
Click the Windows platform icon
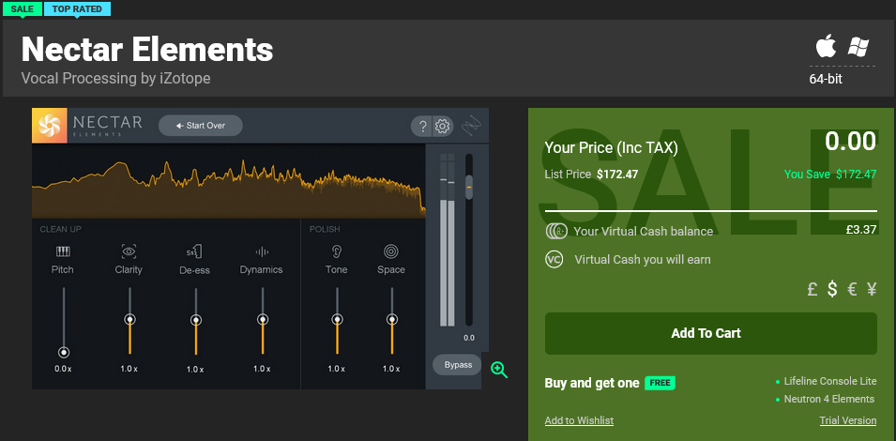click(858, 47)
